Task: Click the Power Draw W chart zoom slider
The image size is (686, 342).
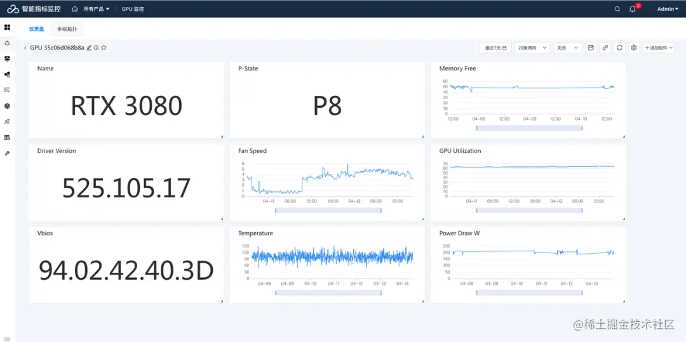Action: tap(529, 293)
